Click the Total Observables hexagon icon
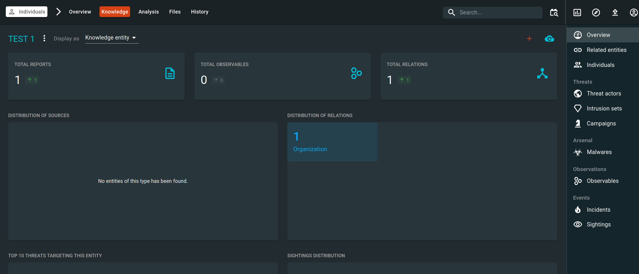The height and width of the screenshot is (274, 639). click(356, 73)
